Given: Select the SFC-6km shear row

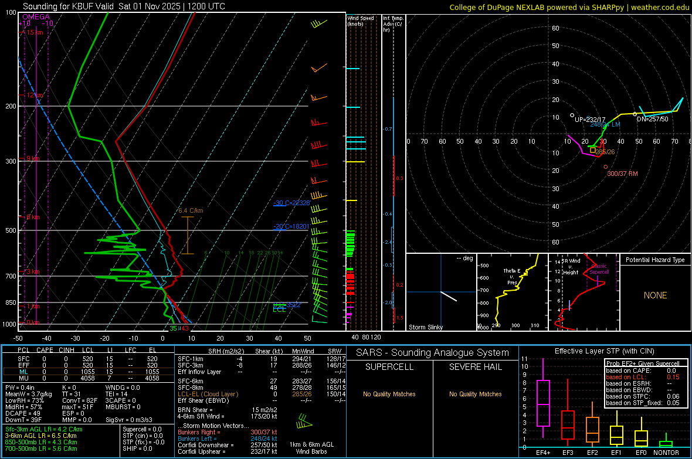Looking at the screenshot, I should point(262,381).
